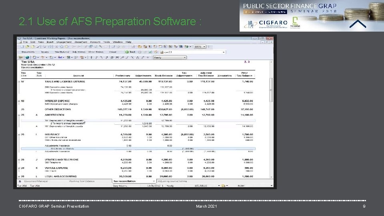The height and width of the screenshot is (216, 384).
Task: Click "12/31/2012" date in status bar
Action: tap(154, 186)
